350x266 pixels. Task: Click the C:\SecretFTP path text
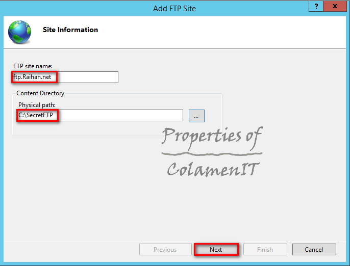click(x=36, y=116)
